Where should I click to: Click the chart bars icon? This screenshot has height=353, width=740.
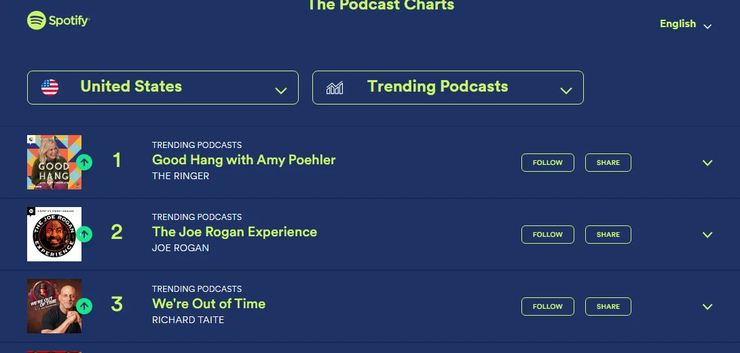(x=335, y=88)
